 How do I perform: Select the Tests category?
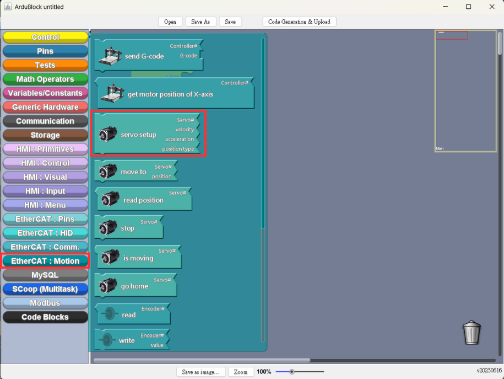45,65
